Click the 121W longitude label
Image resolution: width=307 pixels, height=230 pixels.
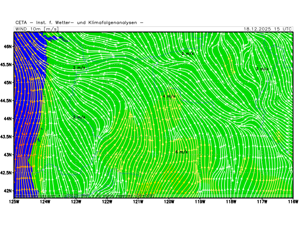pos(138,201)
